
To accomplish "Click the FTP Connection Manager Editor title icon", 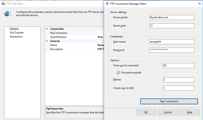I will [107, 4].
